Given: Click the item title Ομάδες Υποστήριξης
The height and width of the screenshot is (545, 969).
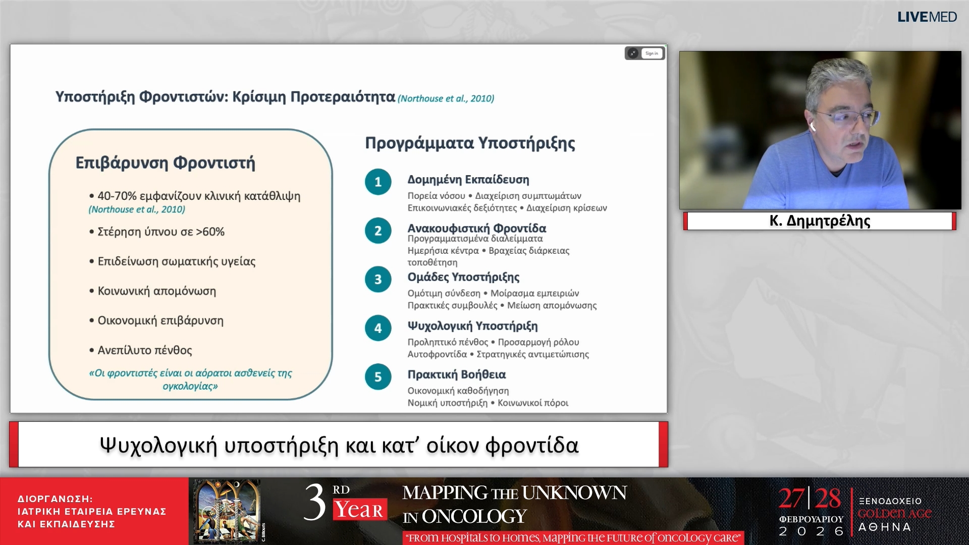Looking at the screenshot, I should (x=463, y=277).
